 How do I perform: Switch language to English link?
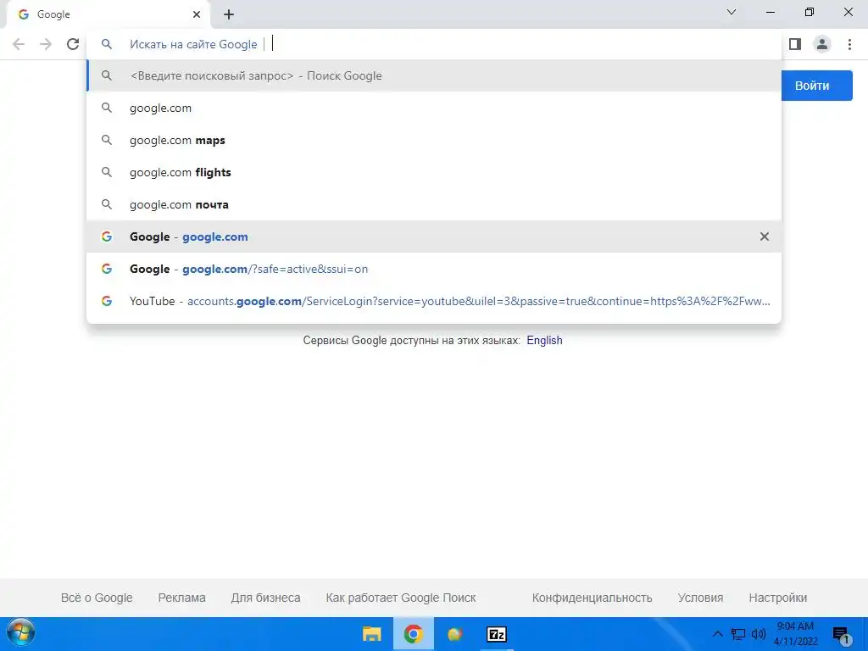tap(544, 341)
